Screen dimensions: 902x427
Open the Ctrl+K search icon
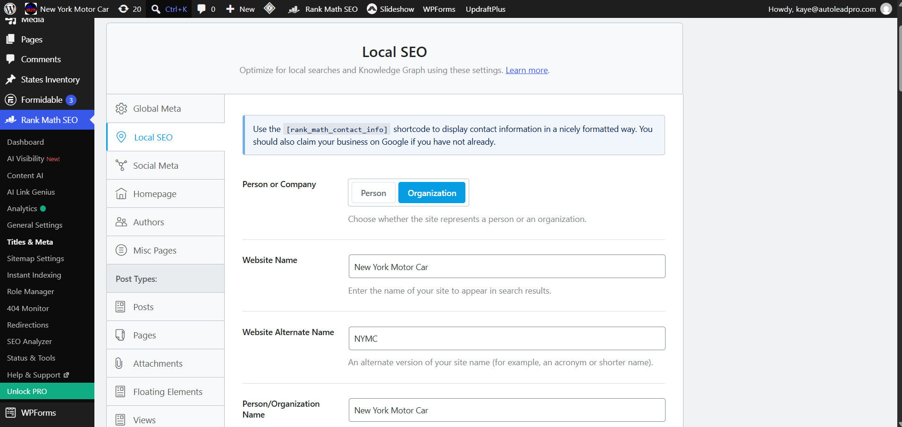(x=156, y=9)
